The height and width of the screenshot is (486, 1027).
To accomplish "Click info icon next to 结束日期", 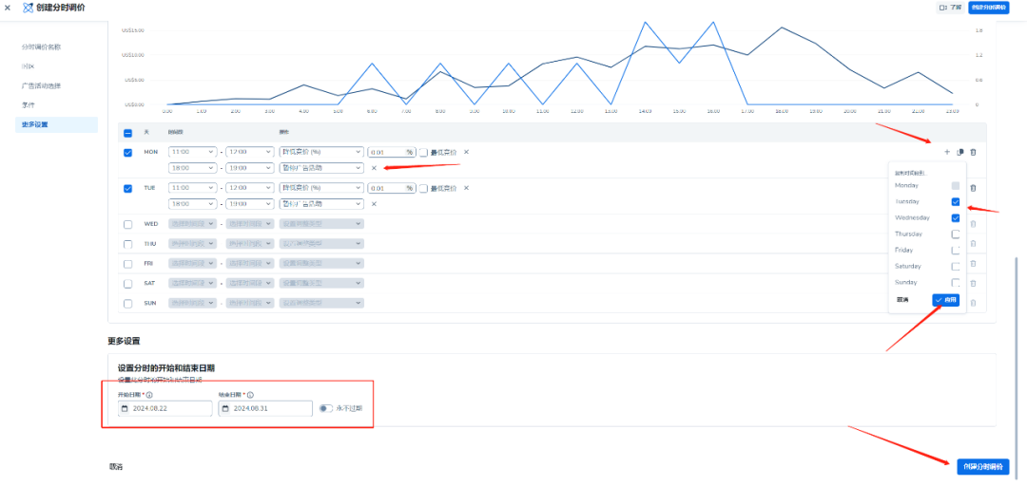I will [x=251, y=395].
